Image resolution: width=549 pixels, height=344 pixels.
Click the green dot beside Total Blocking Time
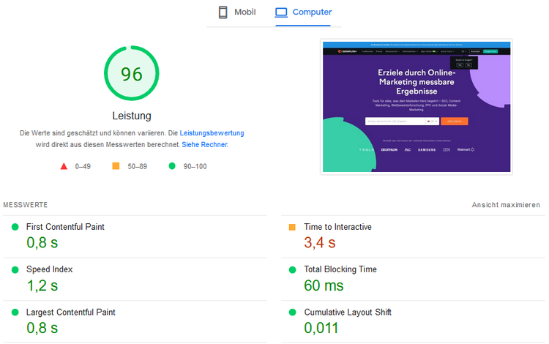(292, 270)
